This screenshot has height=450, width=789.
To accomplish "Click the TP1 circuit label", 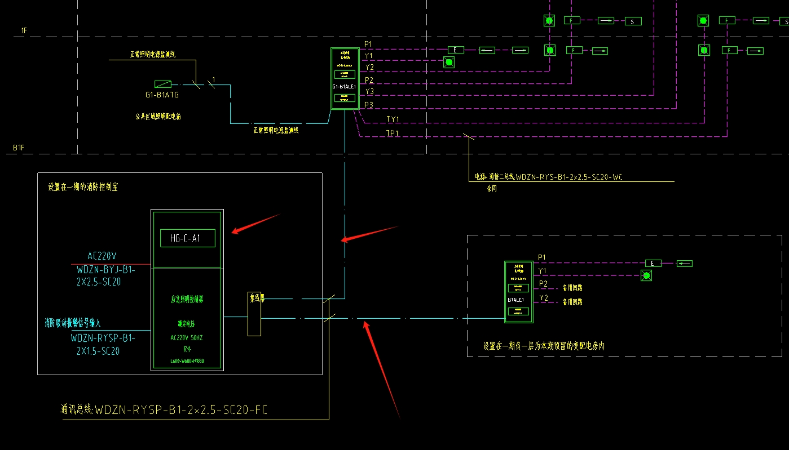I will click(393, 133).
